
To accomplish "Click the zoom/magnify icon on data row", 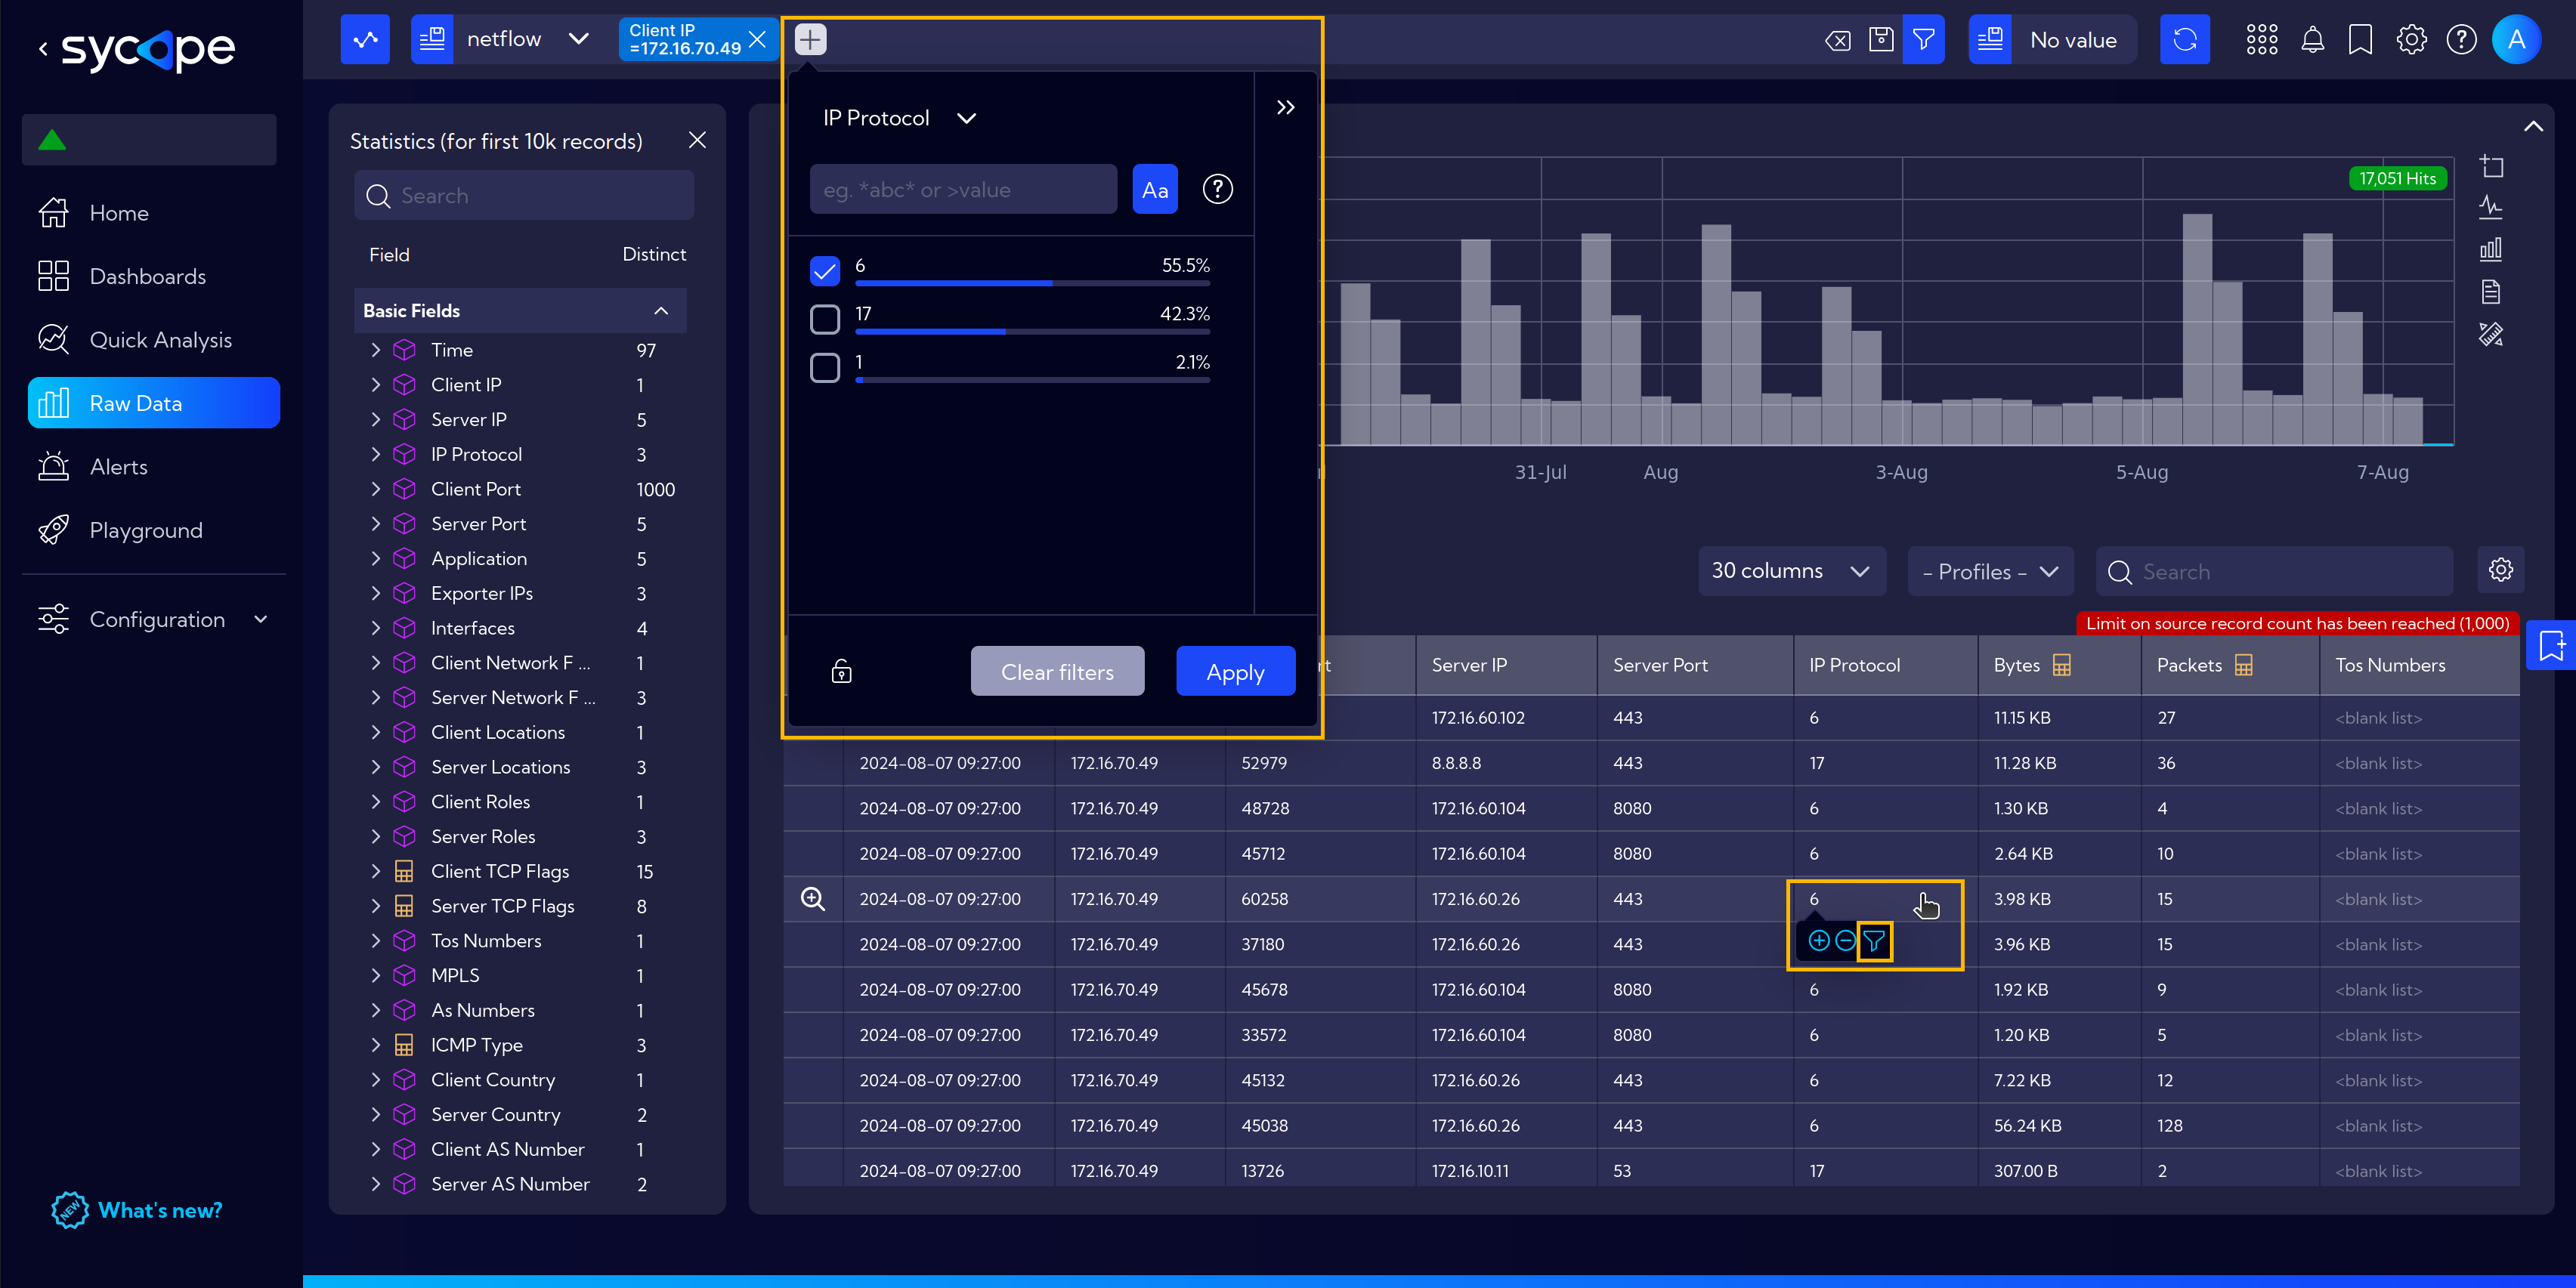I will 812,899.
